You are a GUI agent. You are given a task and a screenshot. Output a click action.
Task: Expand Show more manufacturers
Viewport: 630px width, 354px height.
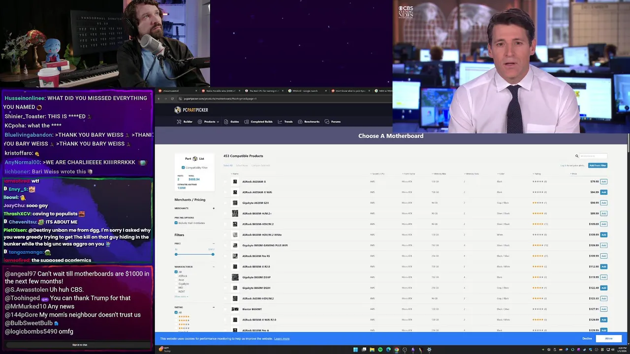click(x=181, y=296)
